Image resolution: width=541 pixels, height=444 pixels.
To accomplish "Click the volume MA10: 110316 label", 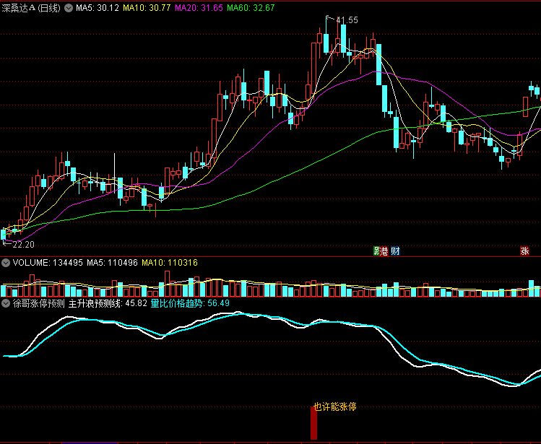I will (170, 263).
